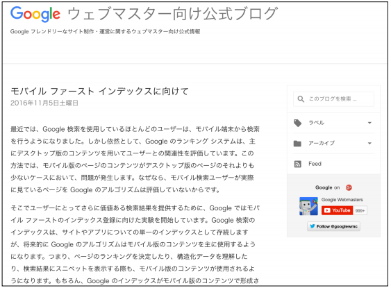Click the Google Webmasters robot avatar
This screenshot has width=391, height=288.
(x=309, y=206)
